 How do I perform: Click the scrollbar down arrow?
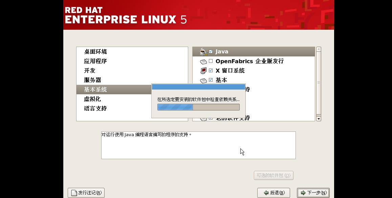coord(318,118)
